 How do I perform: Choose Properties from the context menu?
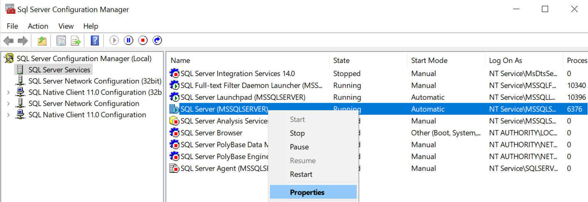tap(313, 192)
